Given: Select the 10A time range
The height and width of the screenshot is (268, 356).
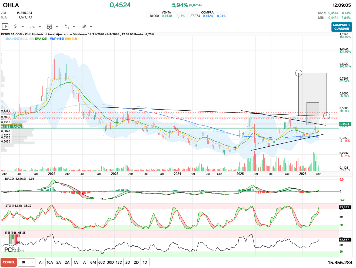Looking at the screenshot, I should point(50,262).
